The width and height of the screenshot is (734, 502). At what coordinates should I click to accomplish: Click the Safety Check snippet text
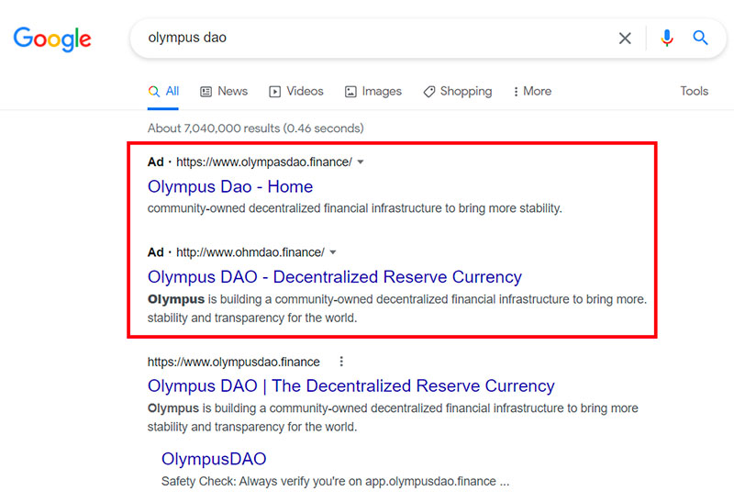click(x=335, y=482)
